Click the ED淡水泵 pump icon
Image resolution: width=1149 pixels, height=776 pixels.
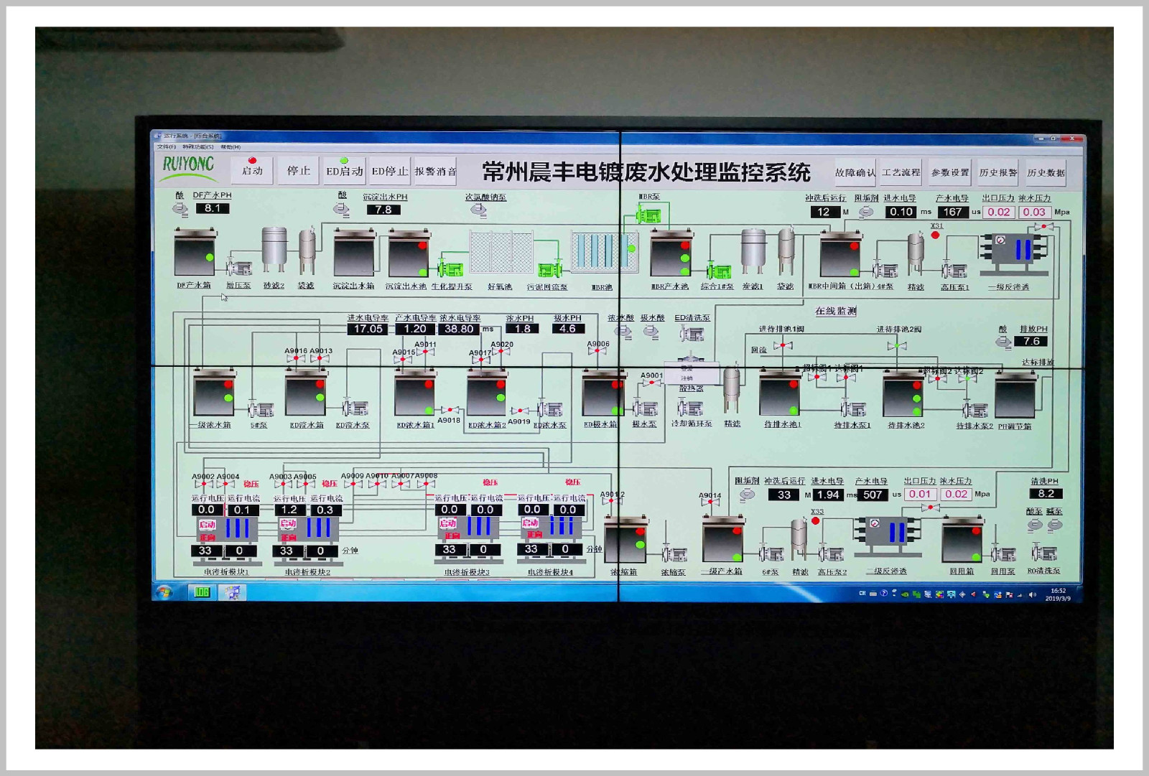[x=355, y=408]
